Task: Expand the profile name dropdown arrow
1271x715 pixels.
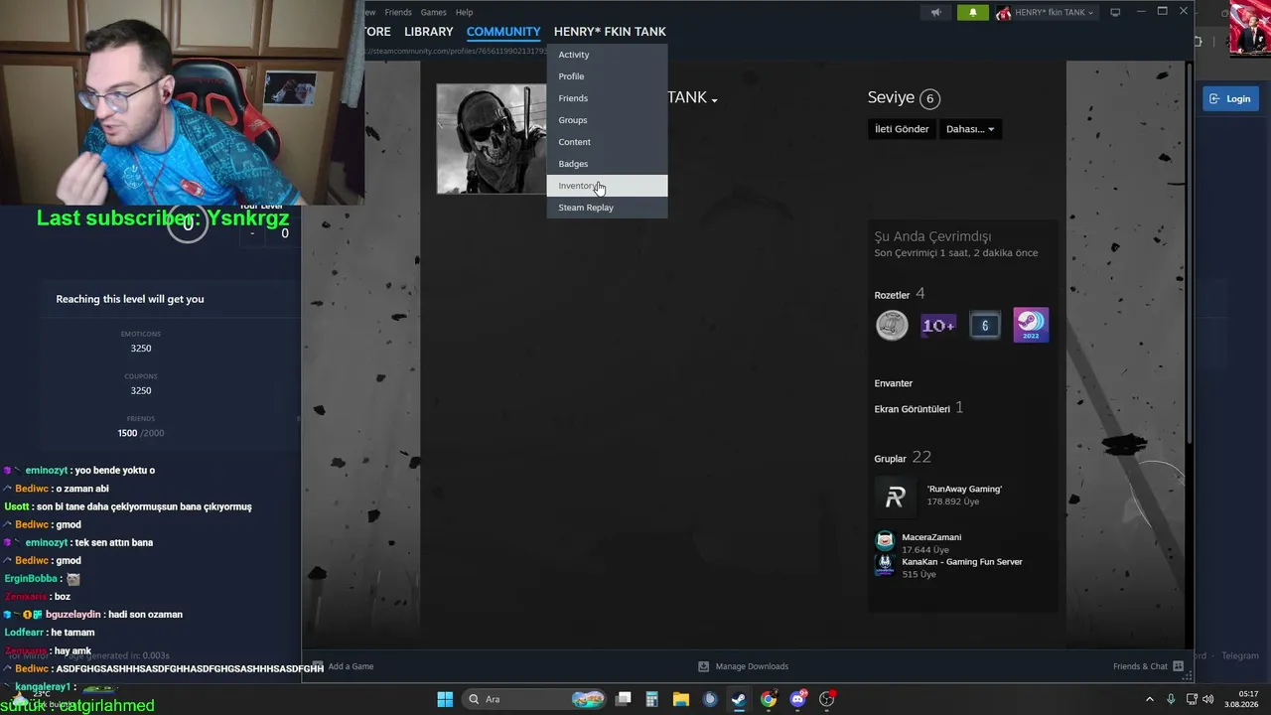Action: coord(714,100)
